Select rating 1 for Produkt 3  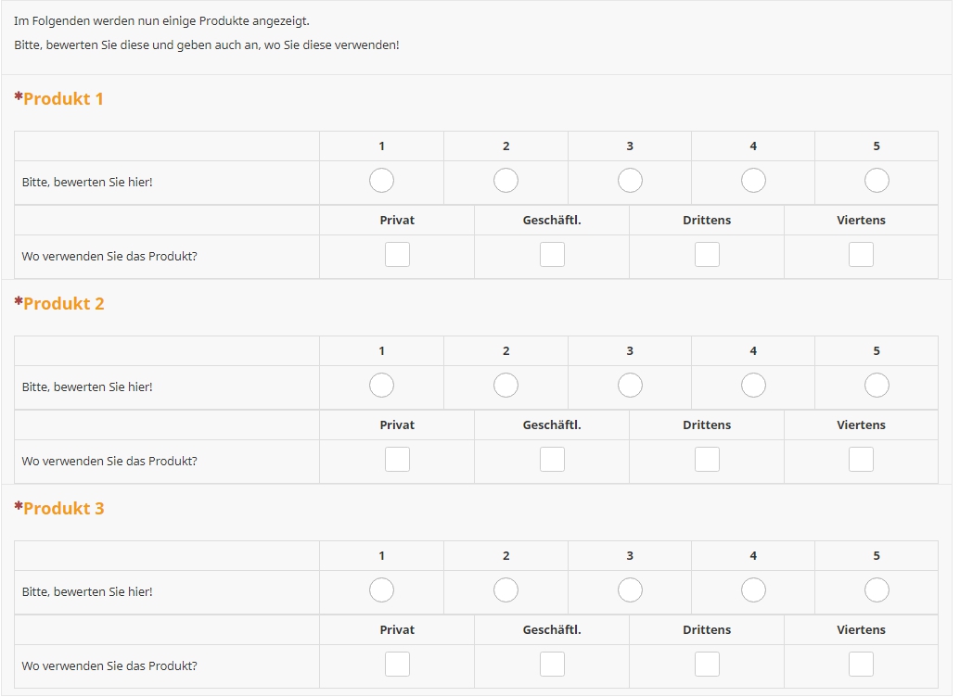pyautogui.click(x=381, y=590)
